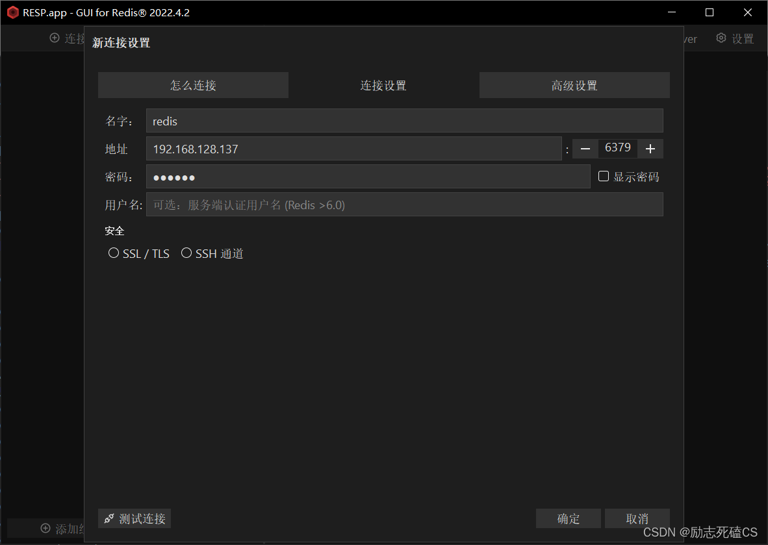
Task: Click the plus icon next to 连接
Action: coord(55,38)
